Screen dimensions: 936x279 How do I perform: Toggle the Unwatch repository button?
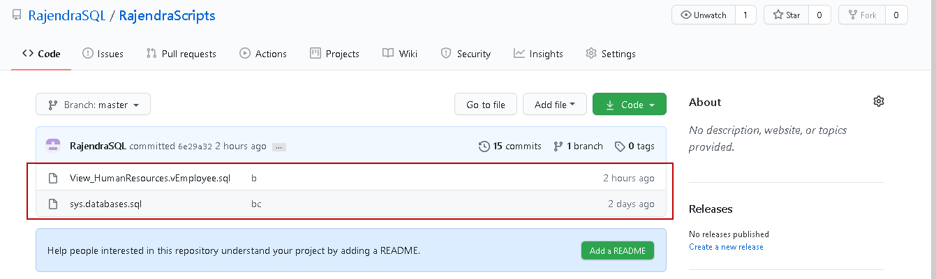pos(704,15)
